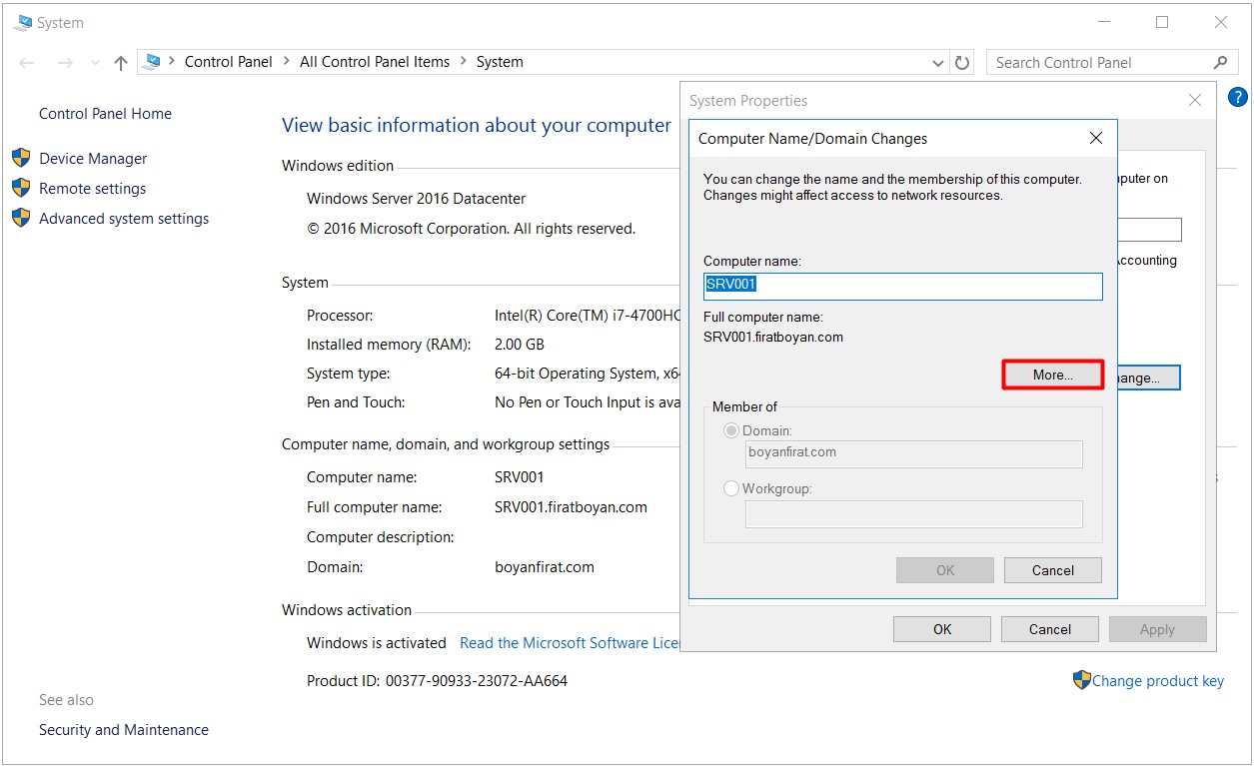
Task: Close the Computer Name/Domain Changes dialog
Action: pyautogui.click(x=1096, y=138)
